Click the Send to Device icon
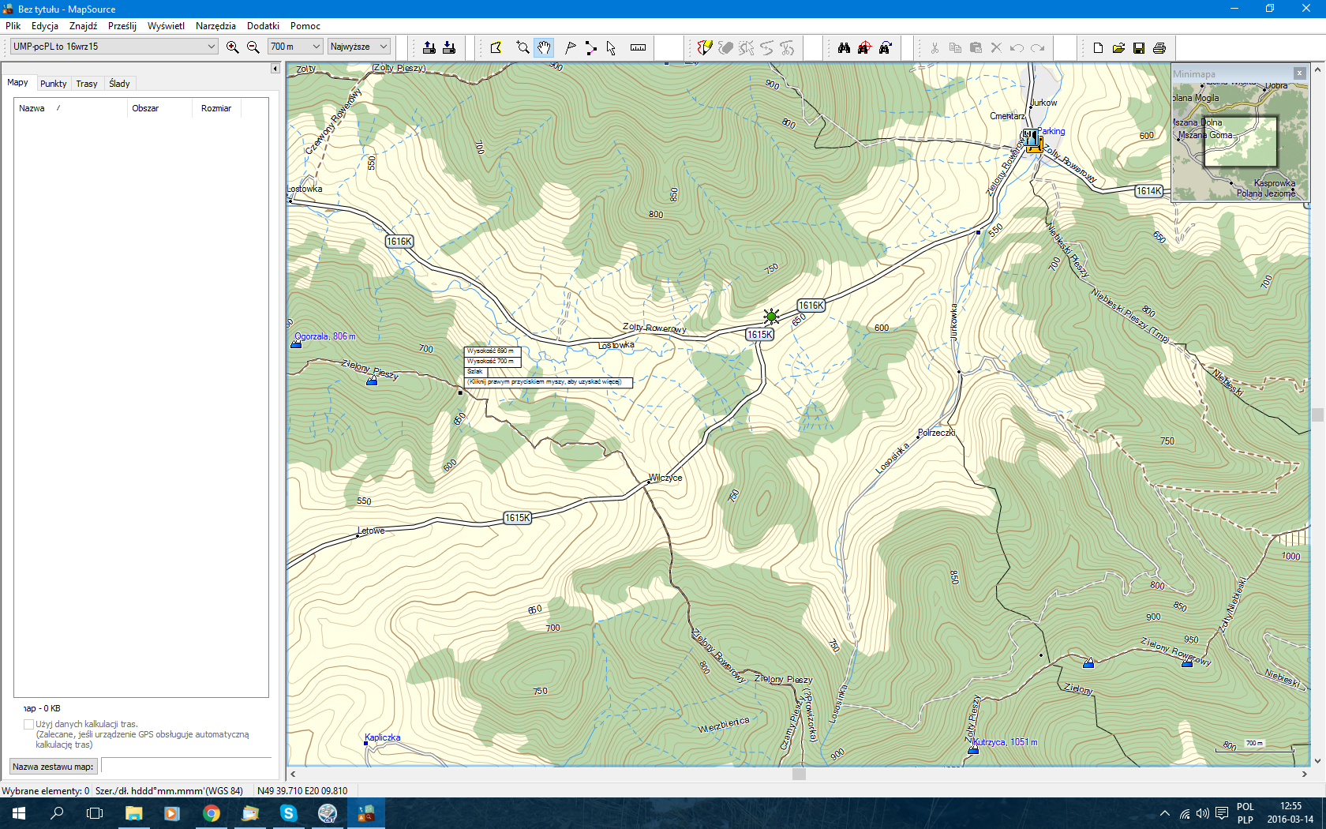This screenshot has width=1326, height=829. (x=429, y=47)
